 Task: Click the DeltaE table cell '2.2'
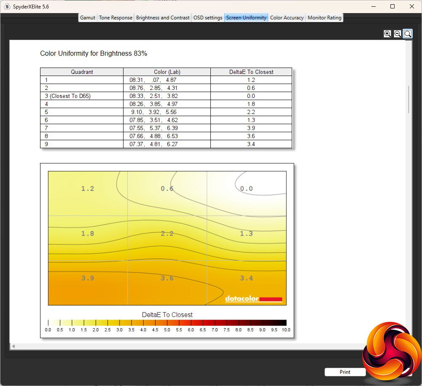coord(251,112)
